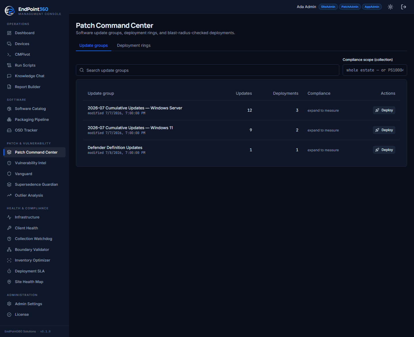Click the Outlier Analysis trend icon
The image size is (414, 337).
[x=9, y=195]
